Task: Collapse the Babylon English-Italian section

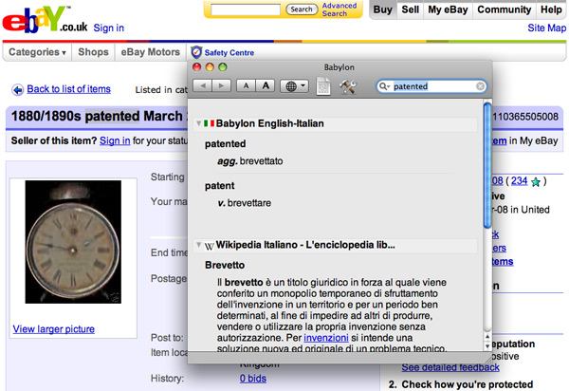Action: 198,123
